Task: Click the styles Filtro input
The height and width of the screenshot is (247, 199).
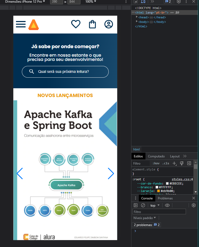Action: click(141, 163)
